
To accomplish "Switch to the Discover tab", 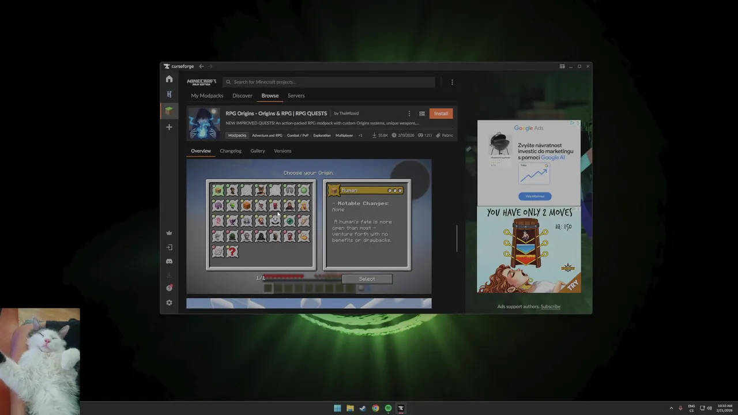I will tap(242, 96).
